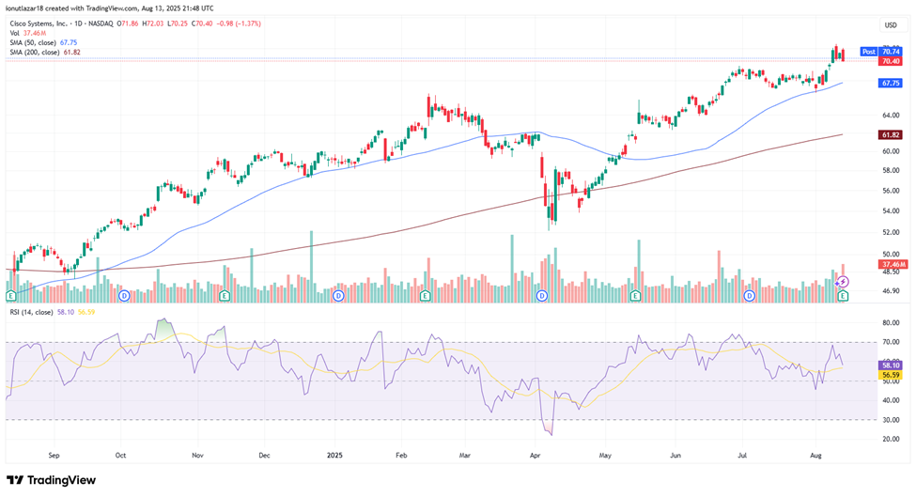Select the SMA (200, close) legend
Viewport: 916px width, 497px height.
pyautogui.click(x=44, y=52)
